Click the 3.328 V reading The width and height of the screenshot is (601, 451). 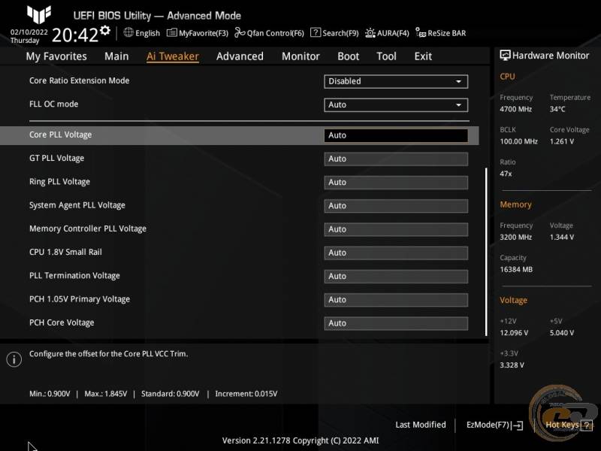512,365
